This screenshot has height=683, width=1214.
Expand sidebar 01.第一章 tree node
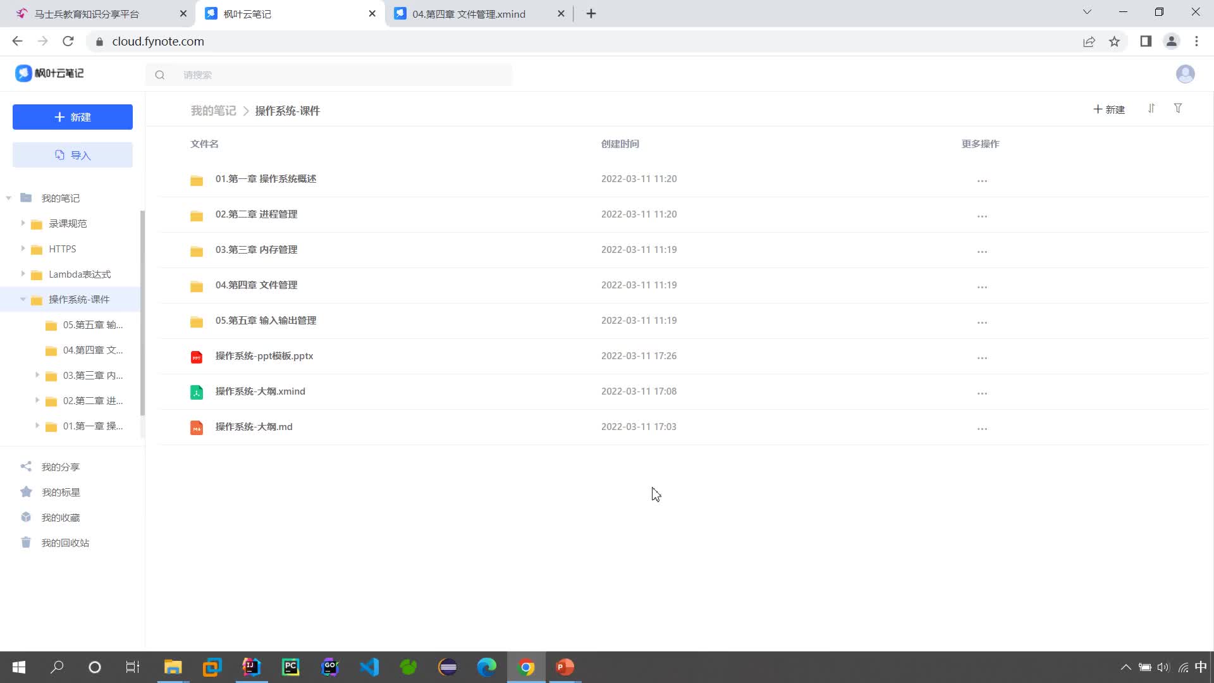point(37,426)
